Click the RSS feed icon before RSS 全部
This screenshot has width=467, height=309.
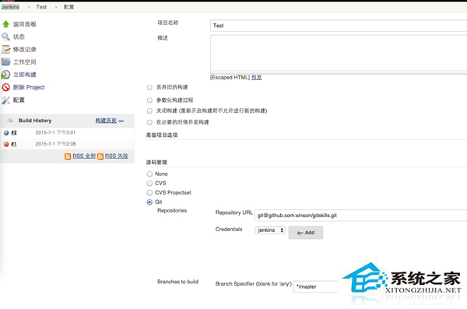pos(68,156)
